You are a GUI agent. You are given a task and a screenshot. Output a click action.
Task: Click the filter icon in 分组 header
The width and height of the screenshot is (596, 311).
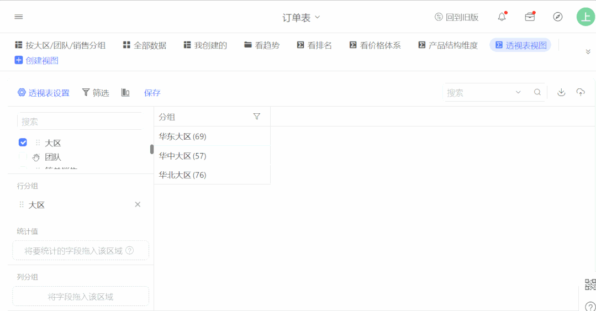coord(257,117)
